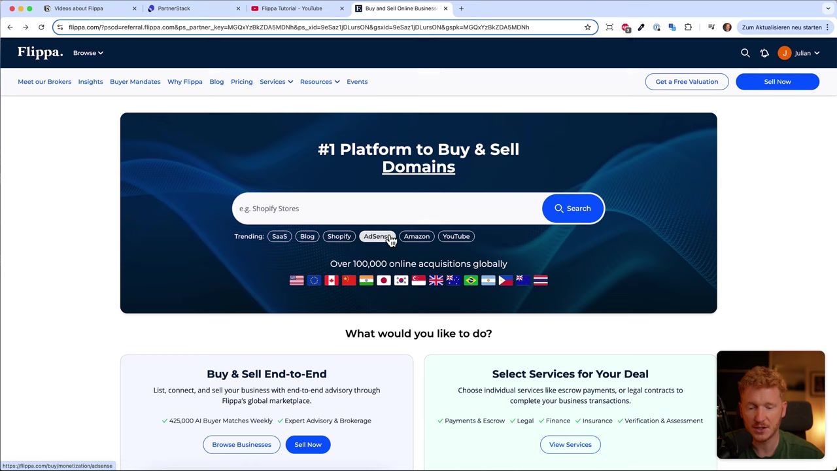837x471 pixels.
Task: Click the site information icon in address bar
Action: click(x=60, y=27)
